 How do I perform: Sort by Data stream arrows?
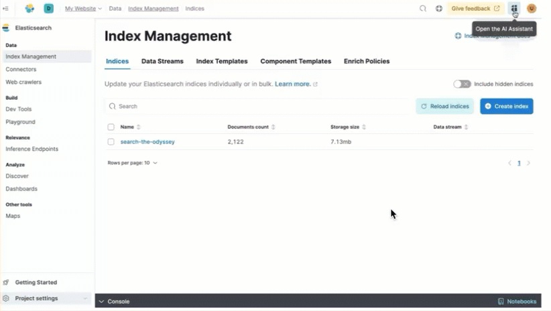click(466, 127)
